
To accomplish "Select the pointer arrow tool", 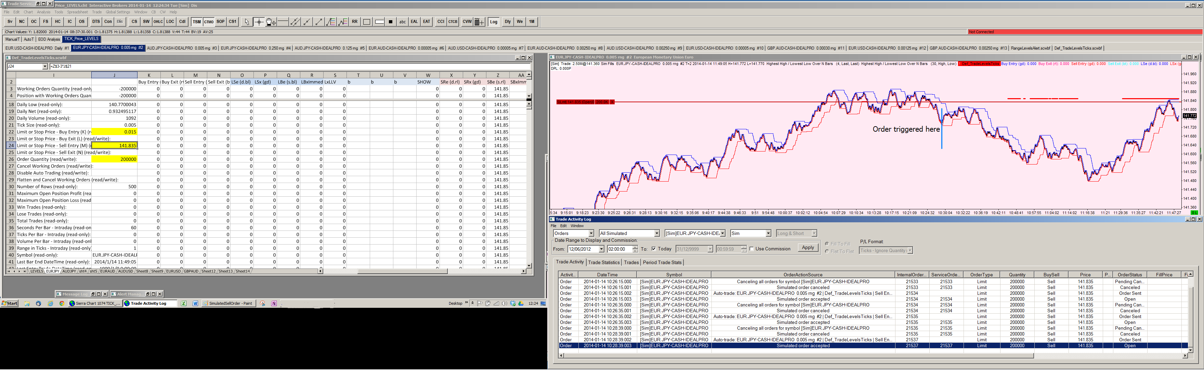I will coord(247,22).
